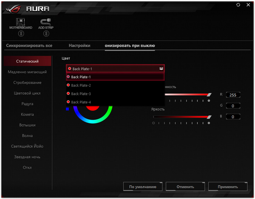
Task: Click the minimum dot of Яркость scale
Action: (153, 123)
